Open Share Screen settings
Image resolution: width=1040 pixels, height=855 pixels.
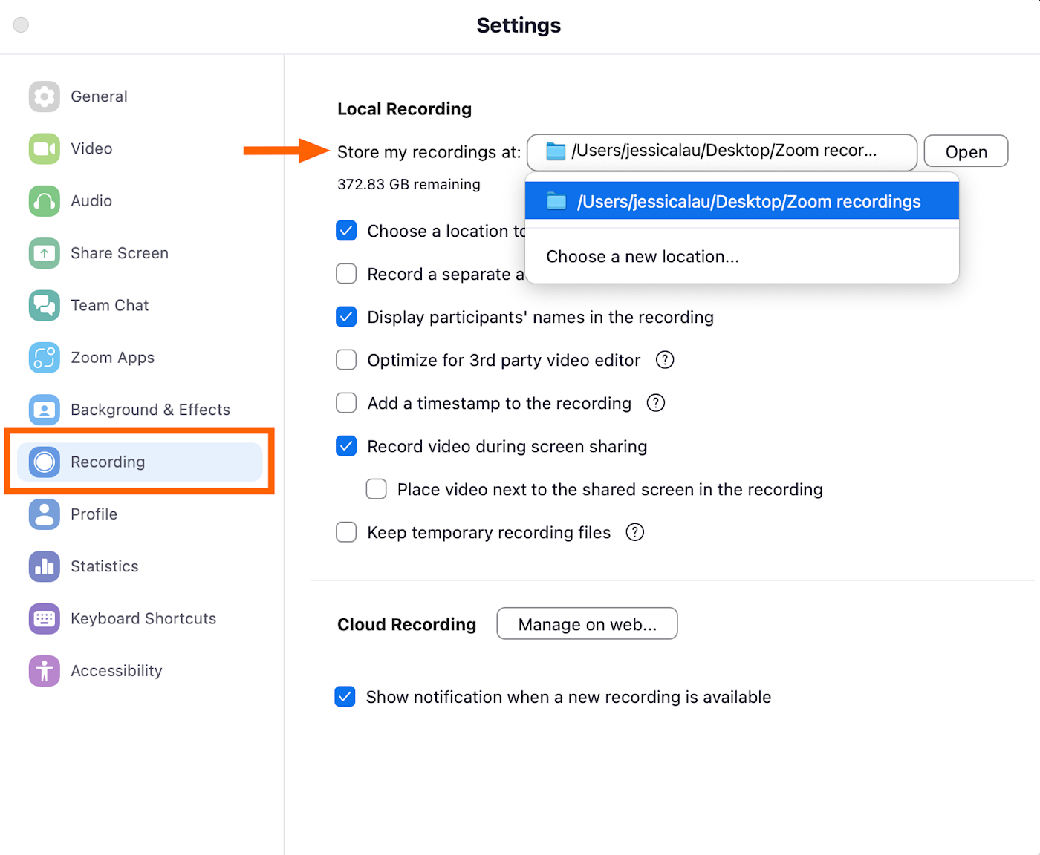click(140, 253)
